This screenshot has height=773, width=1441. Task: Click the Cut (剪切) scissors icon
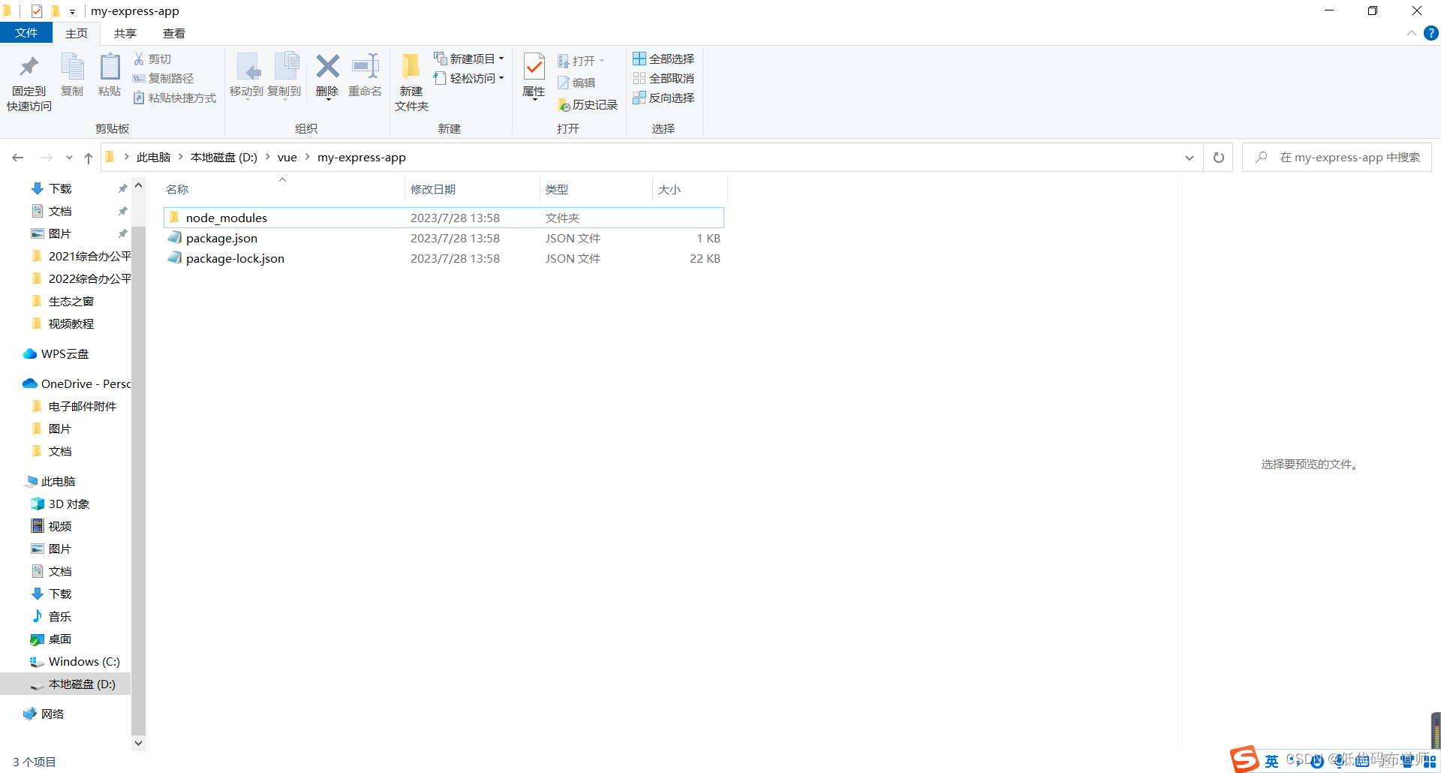pyautogui.click(x=139, y=59)
